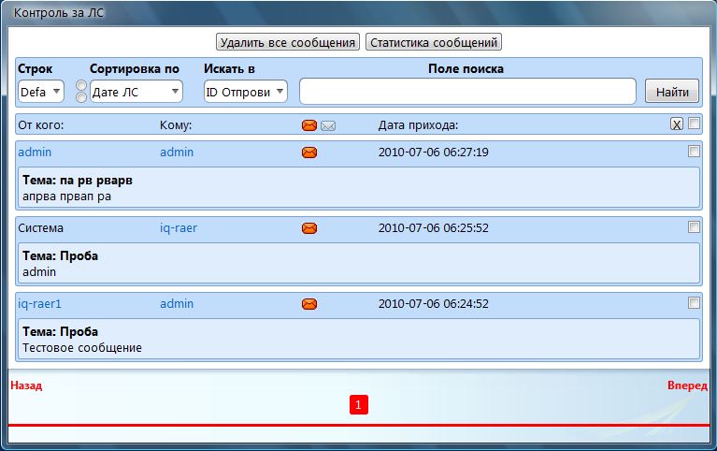Click inside the Поле поиска text field

click(467, 92)
